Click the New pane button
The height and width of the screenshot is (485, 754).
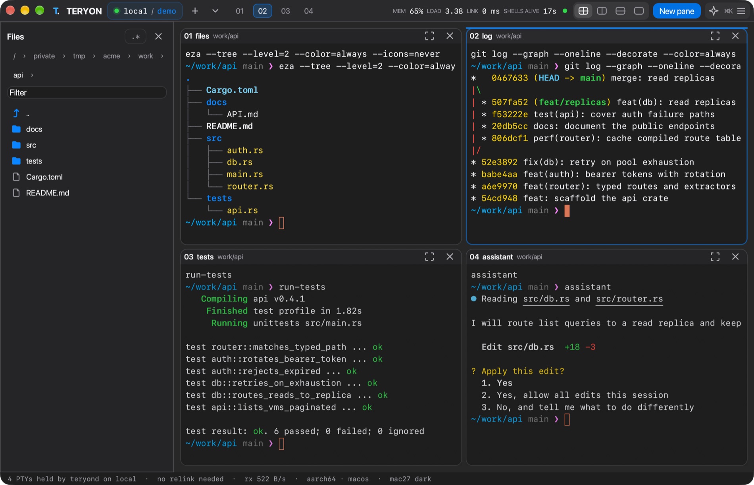coord(677,11)
